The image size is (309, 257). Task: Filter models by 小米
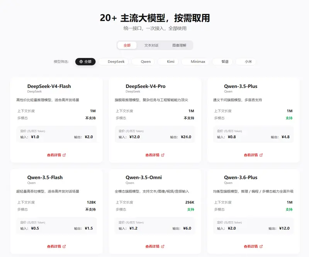click(246, 62)
